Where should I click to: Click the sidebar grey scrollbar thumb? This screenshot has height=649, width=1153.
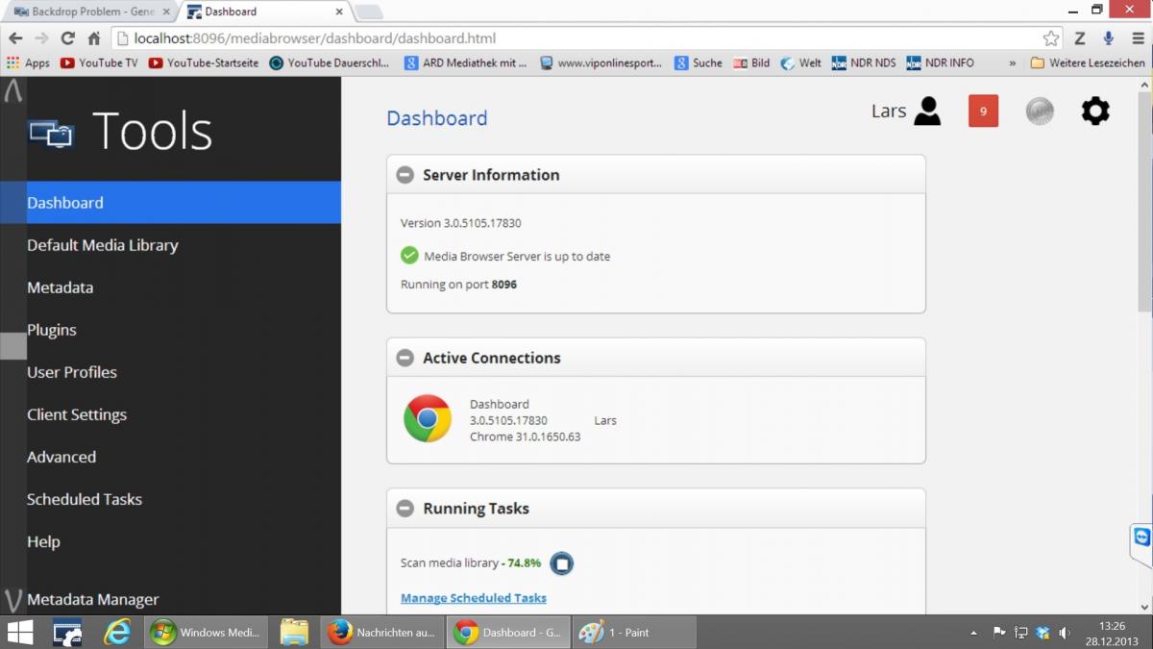(x=12, y=346)
